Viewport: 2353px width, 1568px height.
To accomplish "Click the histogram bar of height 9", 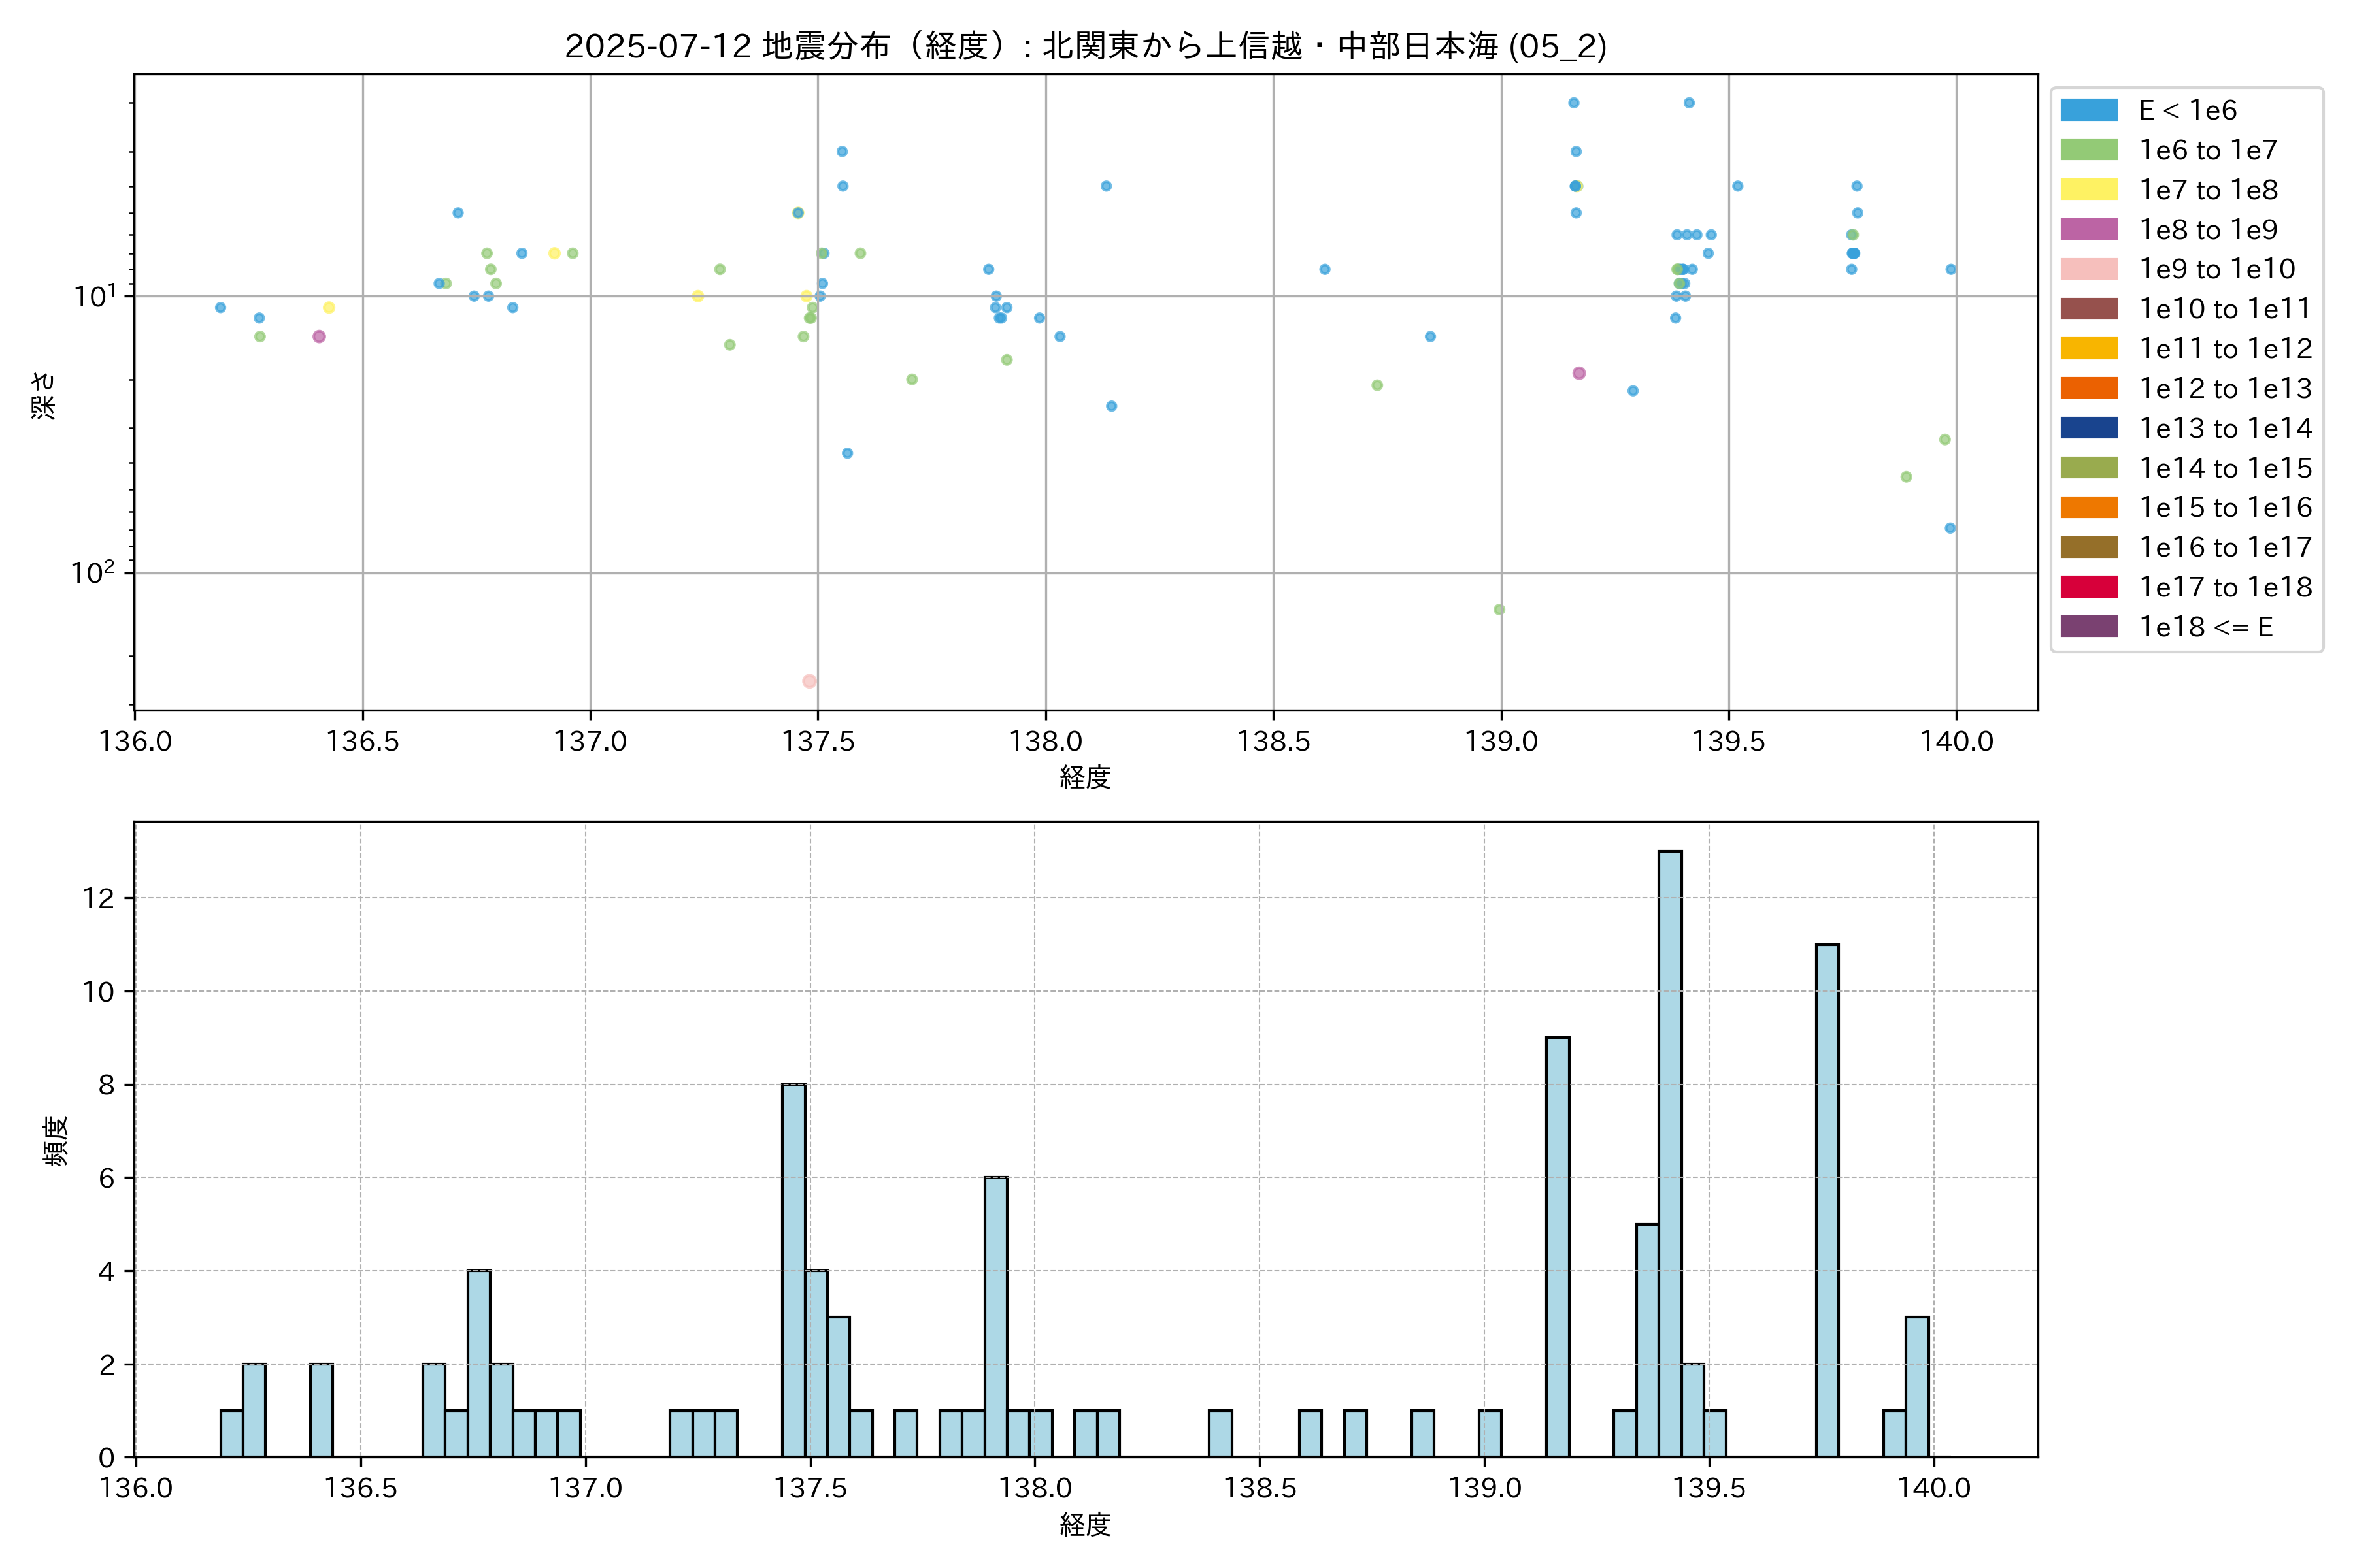I will click(x=1558, y=1247).
